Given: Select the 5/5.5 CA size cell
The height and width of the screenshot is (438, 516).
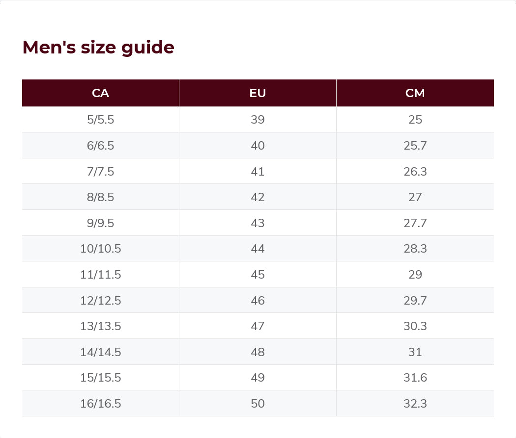Looking at the screenshot, I should (x=100, y=120).
